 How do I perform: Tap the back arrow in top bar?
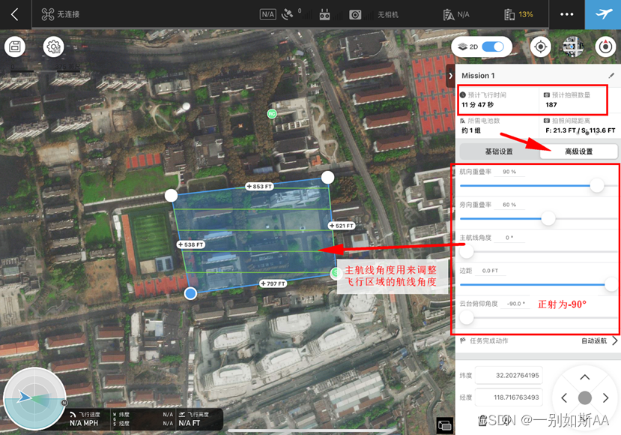pos(14,14)
